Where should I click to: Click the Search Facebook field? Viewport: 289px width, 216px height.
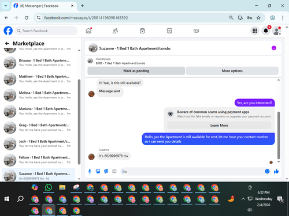46,31
